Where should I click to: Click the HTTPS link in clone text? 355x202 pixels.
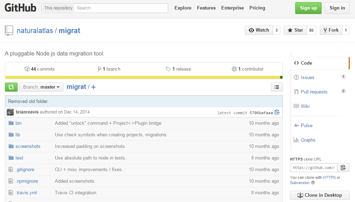329,178
